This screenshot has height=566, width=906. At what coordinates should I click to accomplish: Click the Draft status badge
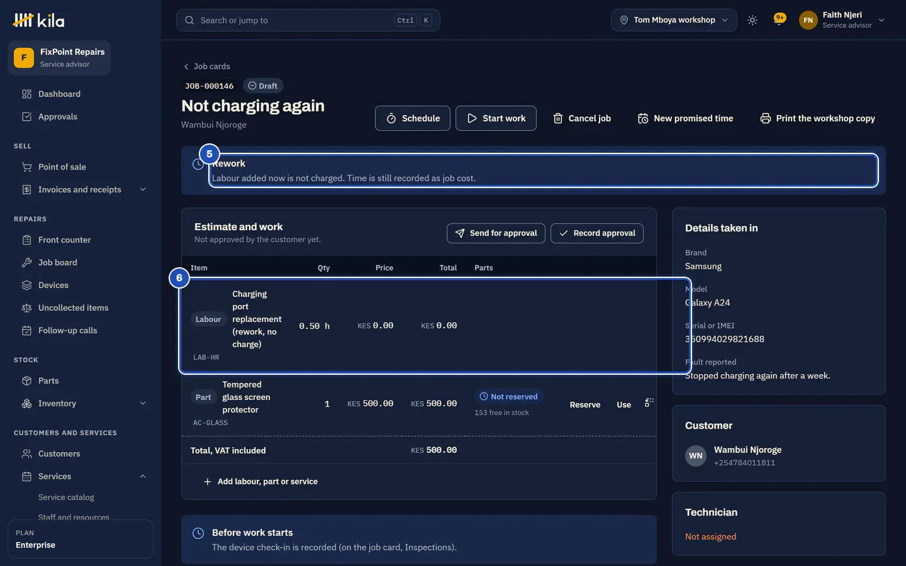click(262, 86)
